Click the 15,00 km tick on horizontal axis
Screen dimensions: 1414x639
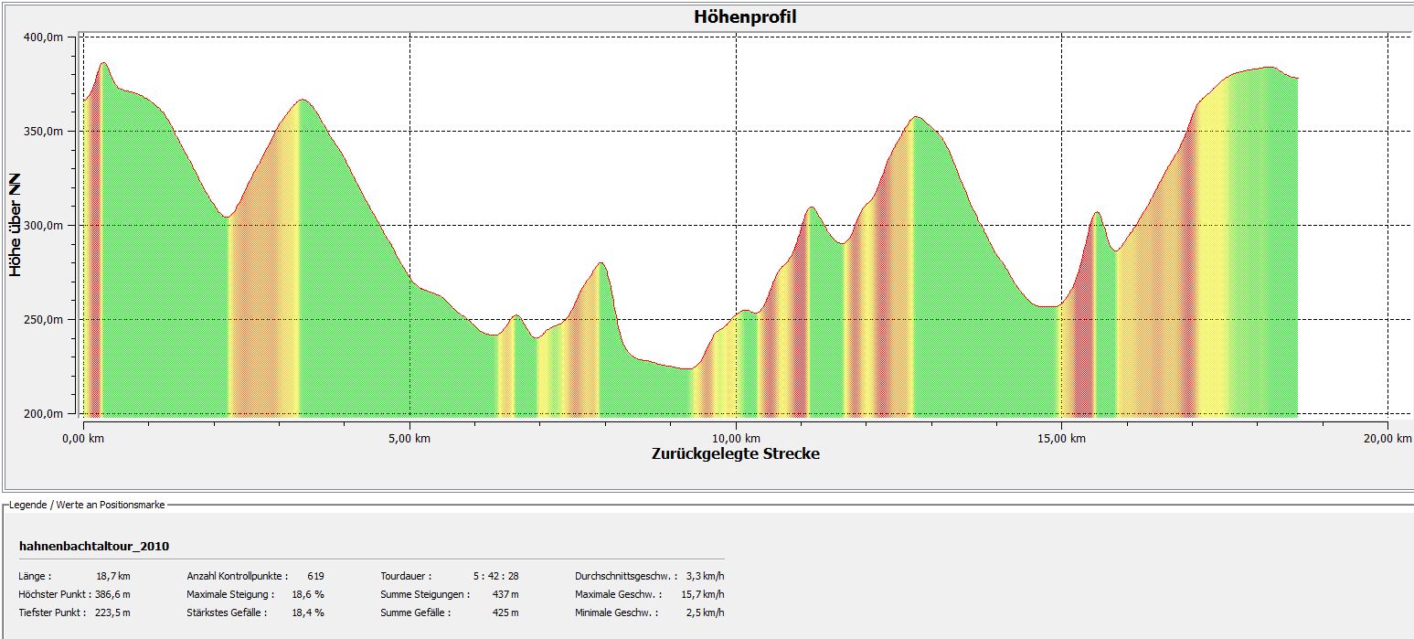tap(1062, 439)
